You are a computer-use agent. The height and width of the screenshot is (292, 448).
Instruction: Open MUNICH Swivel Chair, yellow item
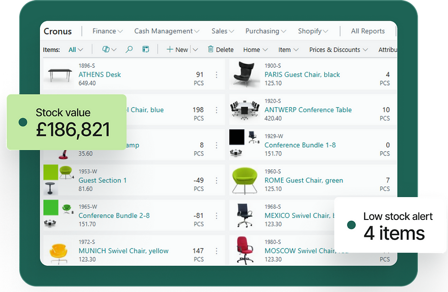(123, 251)
